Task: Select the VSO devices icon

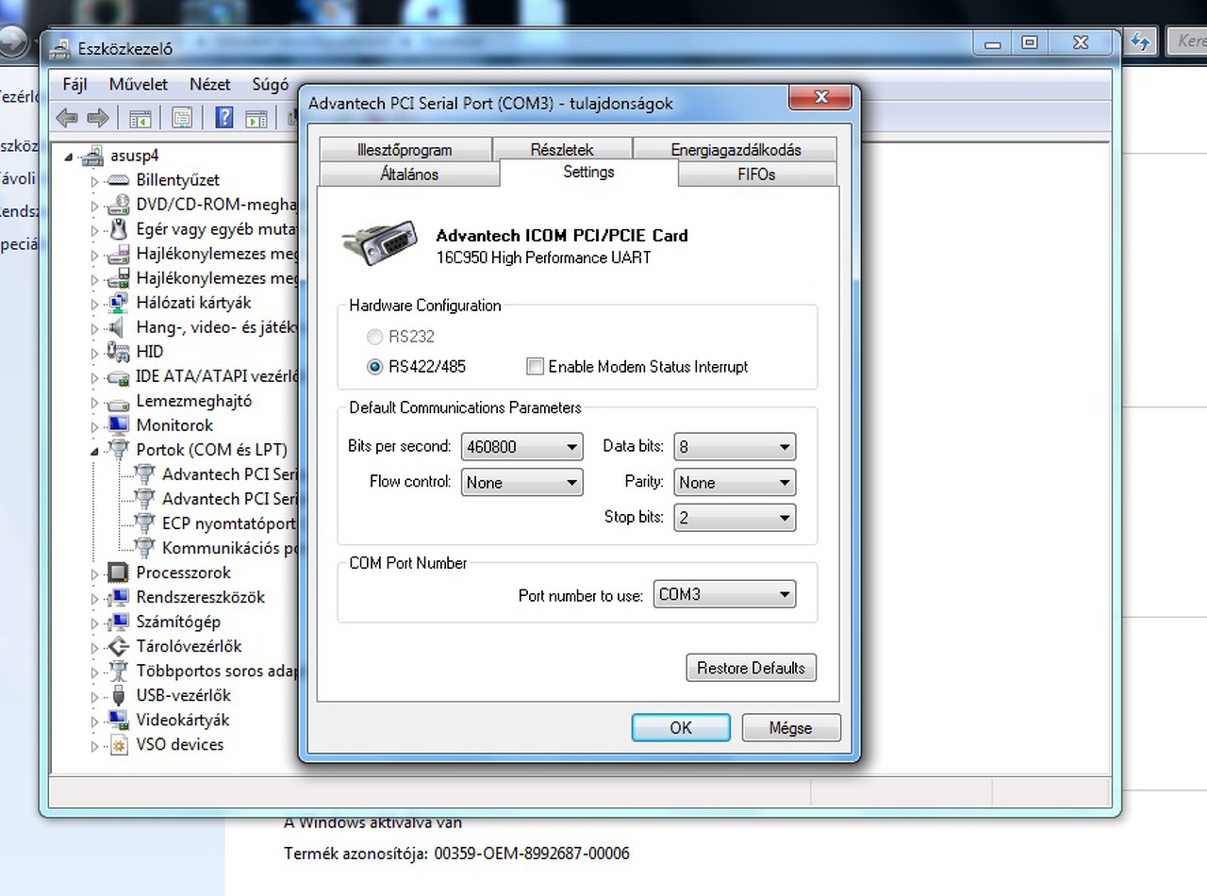Action: tap(118, 745)
